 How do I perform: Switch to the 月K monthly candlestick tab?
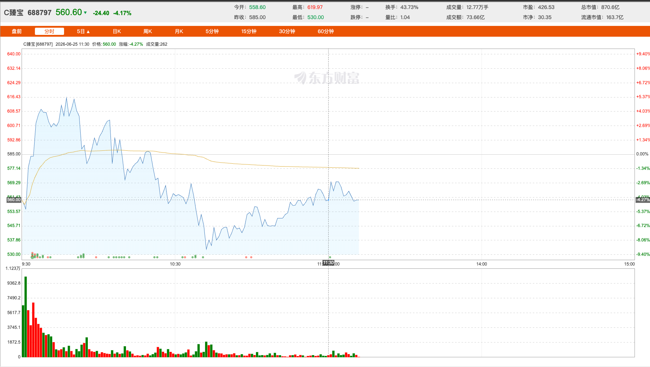[179, 31]
